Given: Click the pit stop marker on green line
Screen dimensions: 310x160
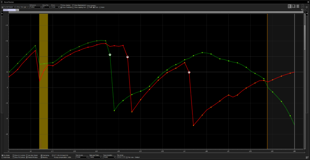Looking at the screenshot, I should [110, 55].
